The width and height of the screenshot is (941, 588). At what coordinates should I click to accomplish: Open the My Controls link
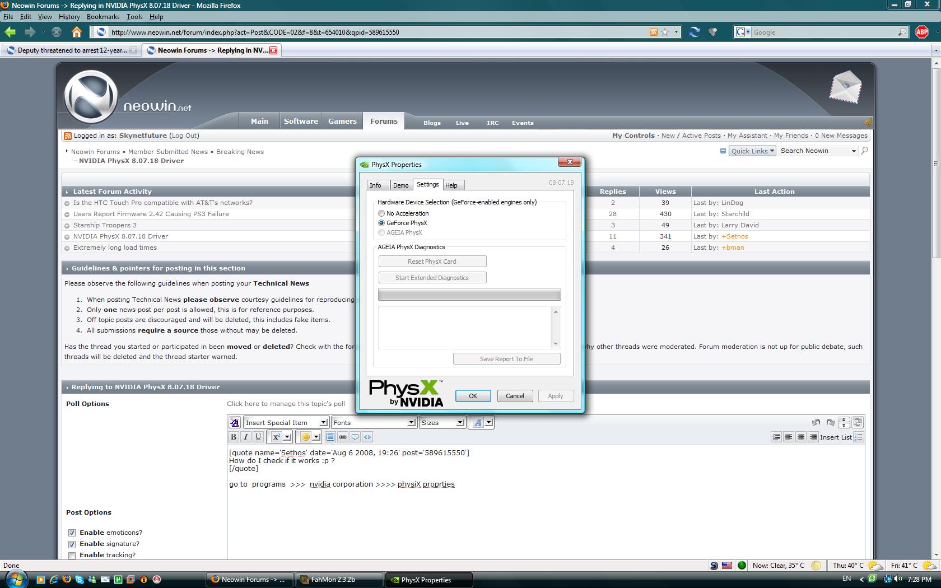[633, 135]
